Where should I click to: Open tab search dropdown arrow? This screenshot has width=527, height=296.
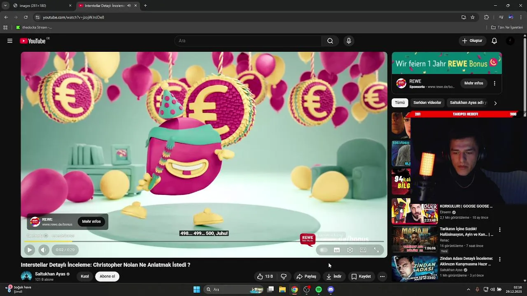pos(5,6)
